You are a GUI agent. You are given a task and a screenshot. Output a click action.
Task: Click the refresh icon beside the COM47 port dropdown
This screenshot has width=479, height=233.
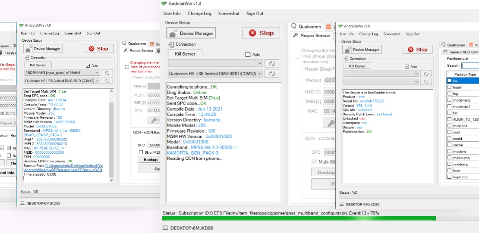click(x=107, y=81)
